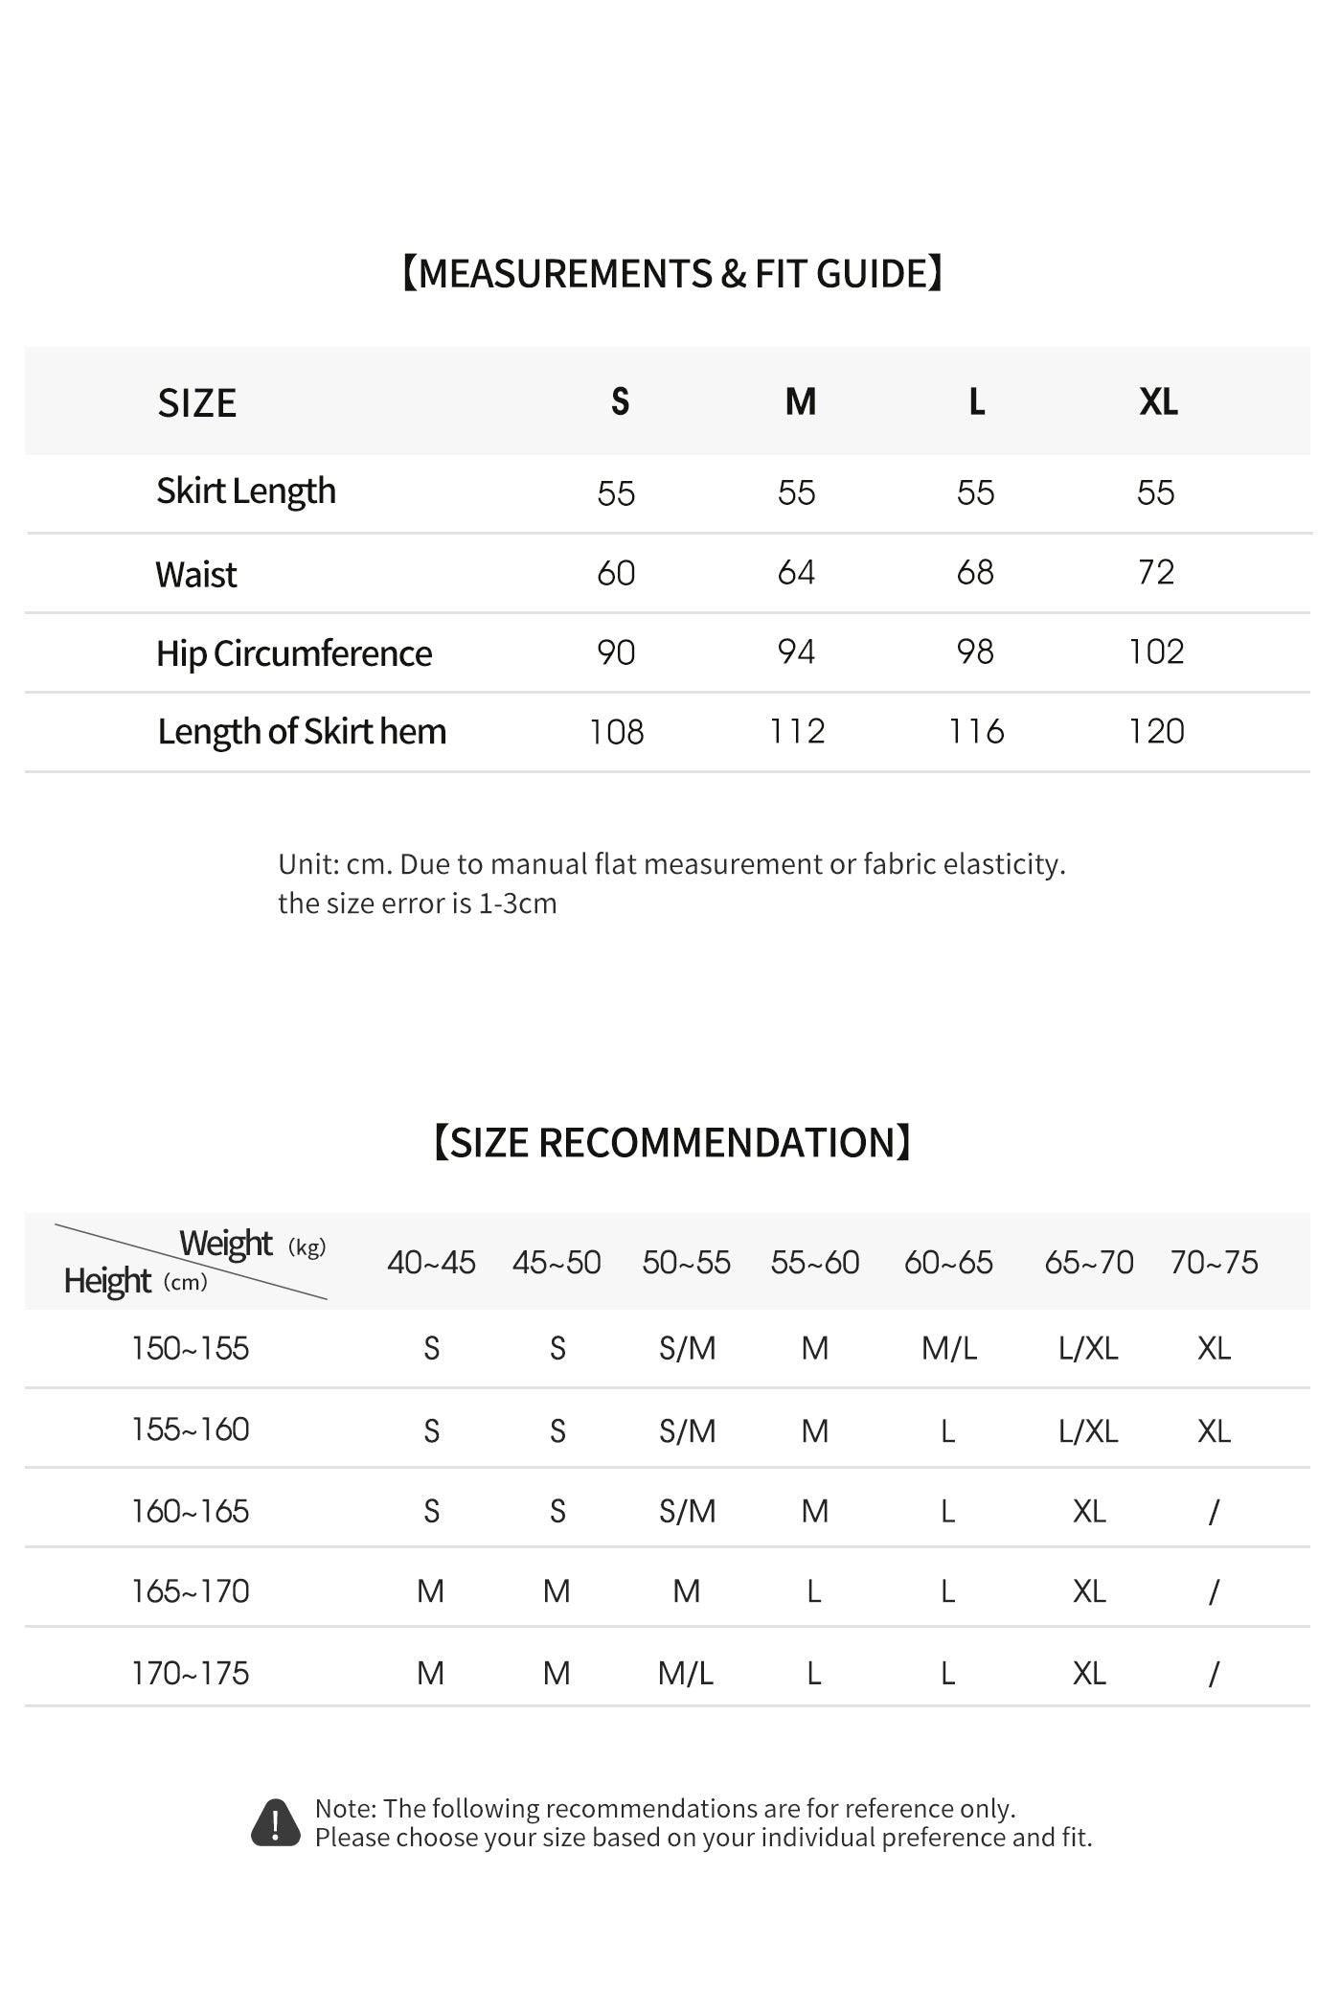This screenshot has width=1341, height=2012.
Task: Select waist value 64 for size M
Action: [x=796, y=572]
